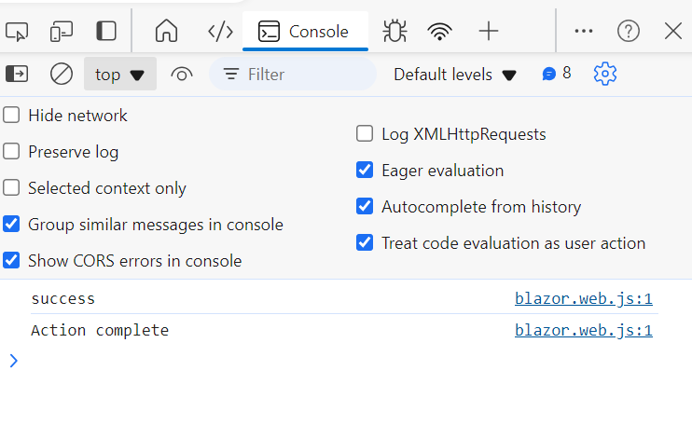Open the Network wifi icon tab
This screenshot has width=692, height=439.
(440, 32)
